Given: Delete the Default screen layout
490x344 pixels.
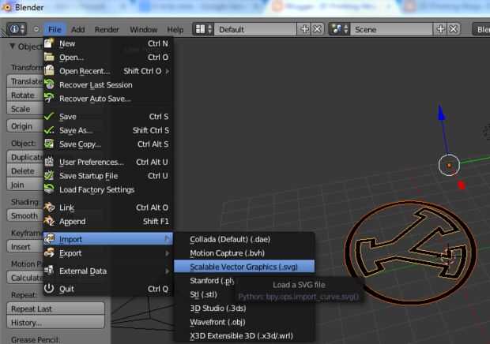Looking at the screenshot, I should coord(317,29).
